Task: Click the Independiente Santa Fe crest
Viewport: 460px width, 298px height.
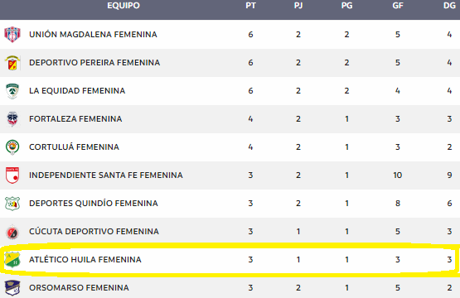Action: [12, 175]
